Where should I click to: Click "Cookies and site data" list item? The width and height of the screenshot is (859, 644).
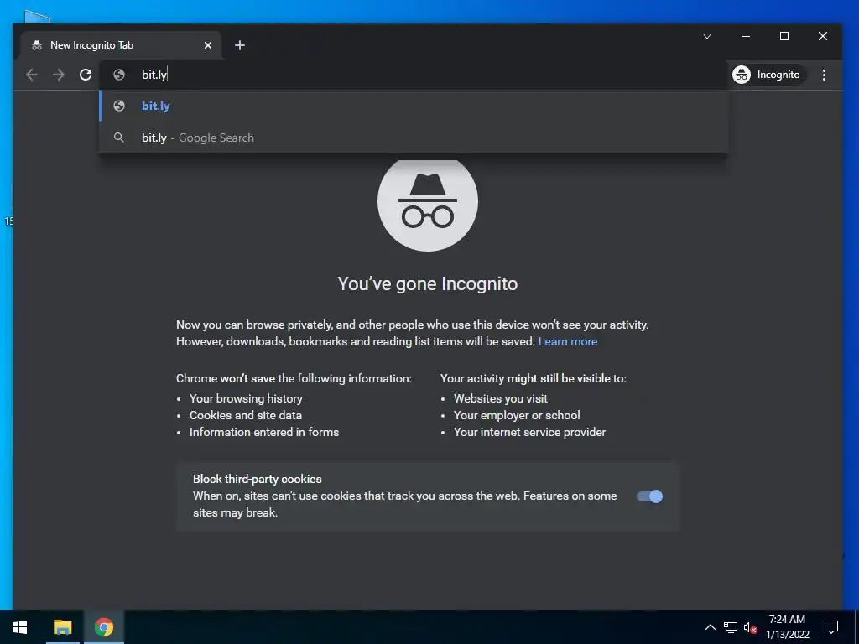246,415
